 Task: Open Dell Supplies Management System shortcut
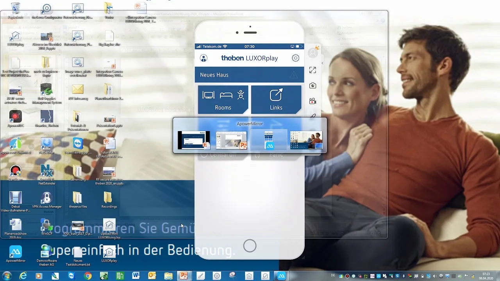pyautogui.click(x=47, y=94)
